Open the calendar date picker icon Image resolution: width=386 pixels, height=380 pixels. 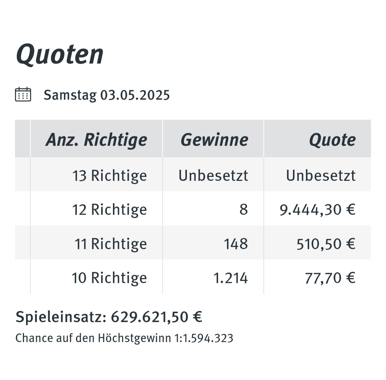coord(23,94)
